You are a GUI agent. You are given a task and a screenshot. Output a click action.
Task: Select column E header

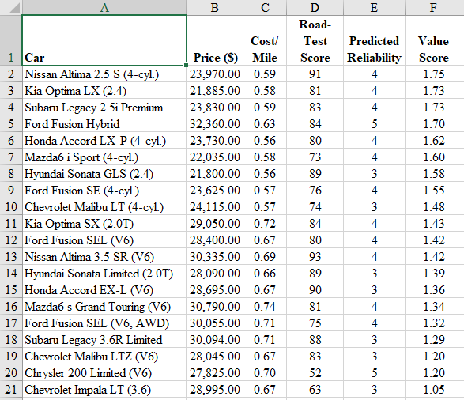(x=374, y=7)
